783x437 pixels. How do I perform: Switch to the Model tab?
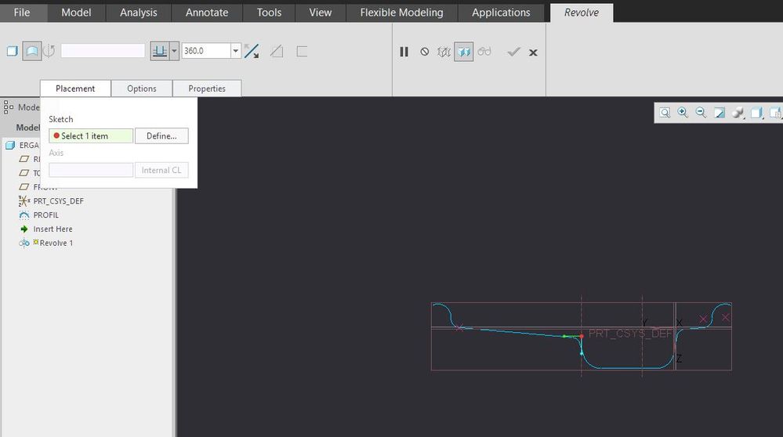click(76, 13)
